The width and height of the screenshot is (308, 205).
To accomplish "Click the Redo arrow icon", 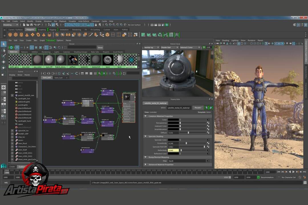I will [39, 25].
